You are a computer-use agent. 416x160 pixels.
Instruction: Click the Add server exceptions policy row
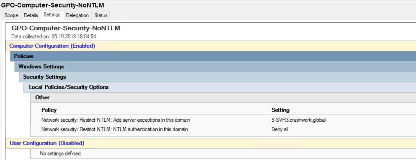tap(116, 120)
